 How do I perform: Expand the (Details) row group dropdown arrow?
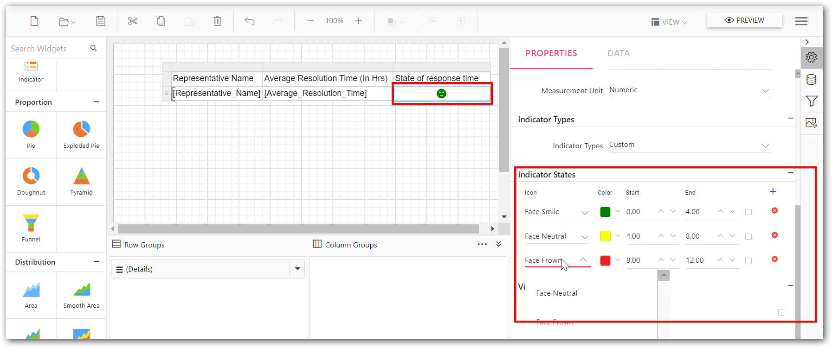click(x=297, y=269)
